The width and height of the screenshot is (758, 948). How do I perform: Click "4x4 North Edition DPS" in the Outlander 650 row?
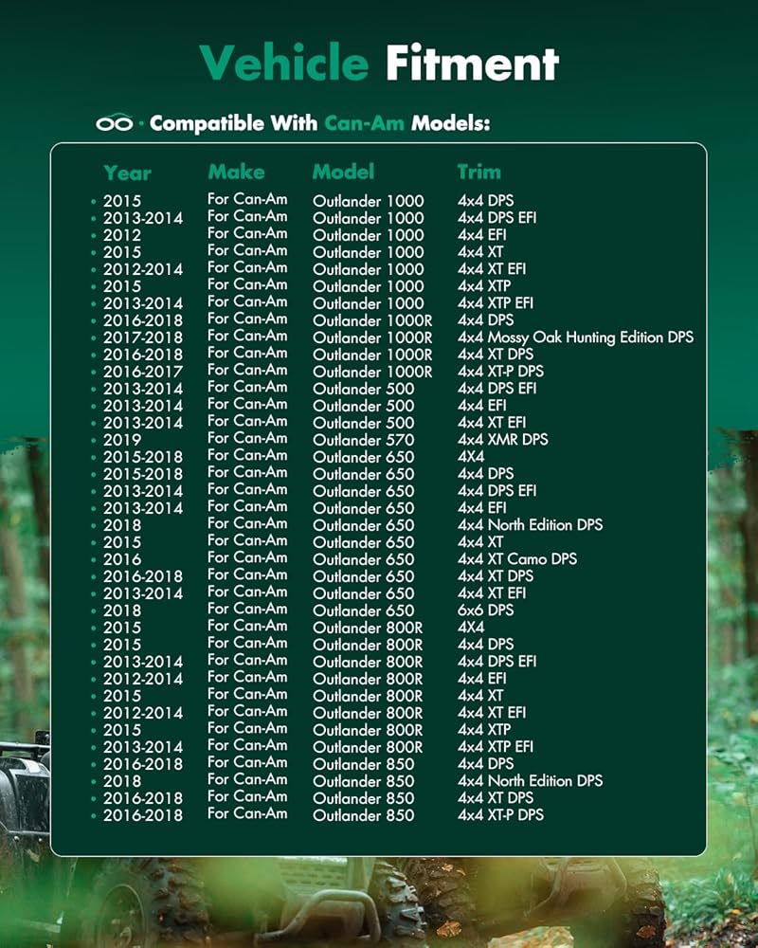530,525
